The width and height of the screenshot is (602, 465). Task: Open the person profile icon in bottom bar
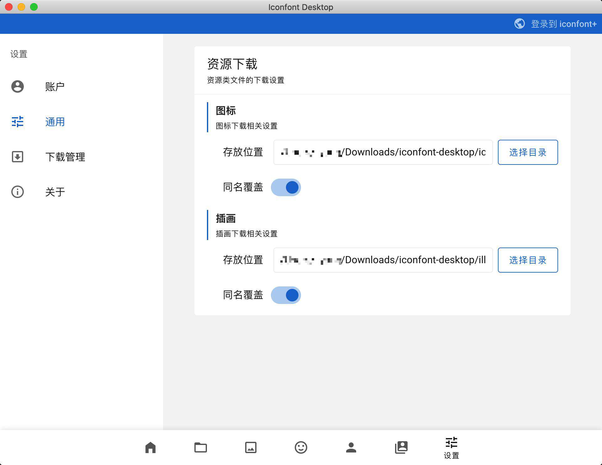(351, 447)
